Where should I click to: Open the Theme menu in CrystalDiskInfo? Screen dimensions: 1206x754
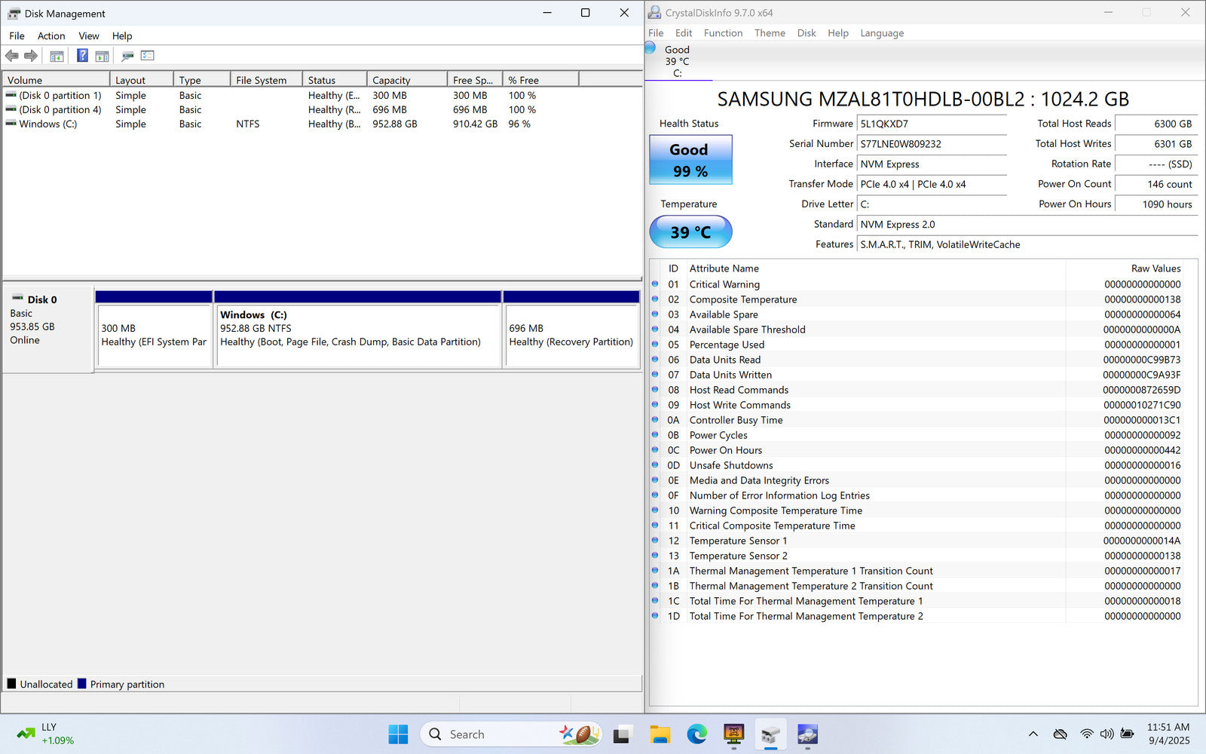tap(770, 33)
